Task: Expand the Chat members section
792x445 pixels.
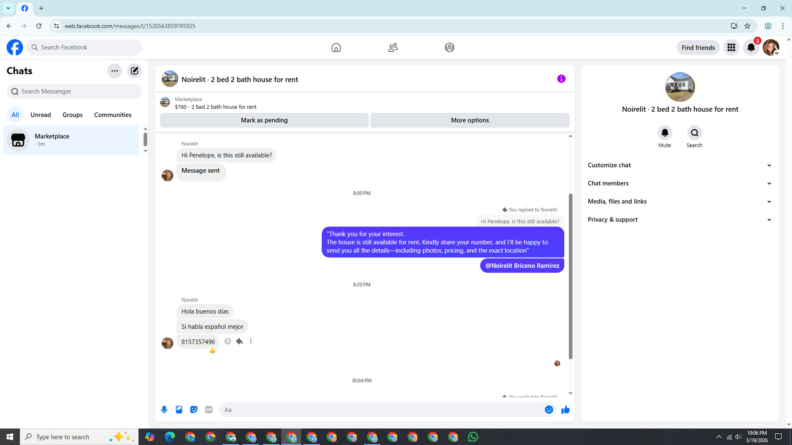Action: tap(680, 183)
